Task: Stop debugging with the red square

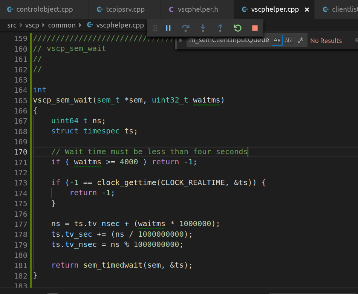Action: pyautogui.click(x=255, y=28)
